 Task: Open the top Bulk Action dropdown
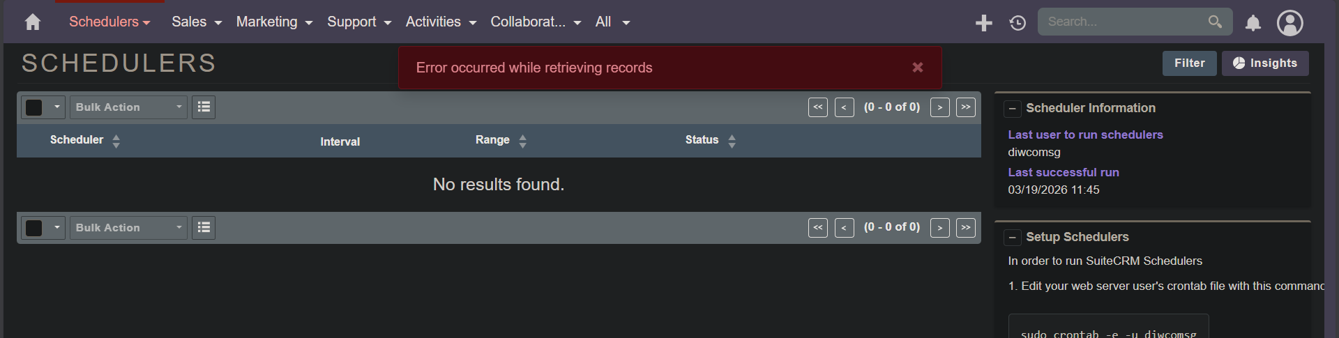[128, 107]
